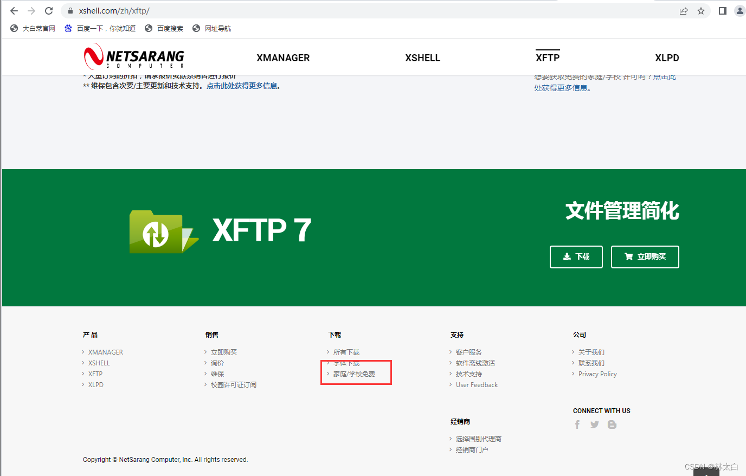The height and width of the screenshot is (476, 746).
Task: Bookmark this page with the star icon
Action: click(701, 11)
